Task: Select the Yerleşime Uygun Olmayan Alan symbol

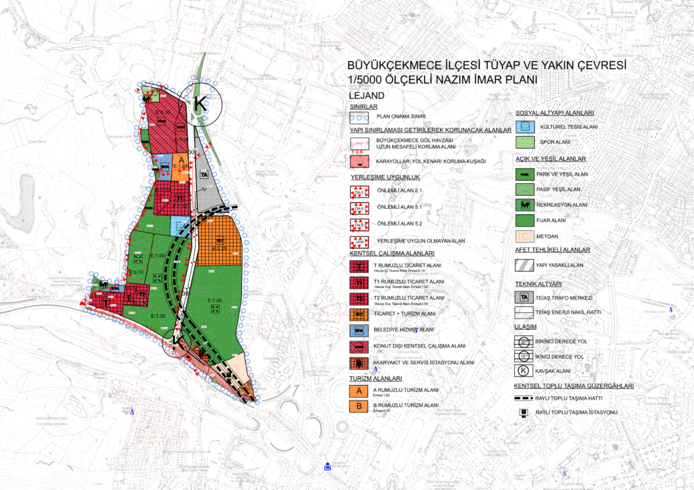Action: pyautogui.click(x=360, y=242)
